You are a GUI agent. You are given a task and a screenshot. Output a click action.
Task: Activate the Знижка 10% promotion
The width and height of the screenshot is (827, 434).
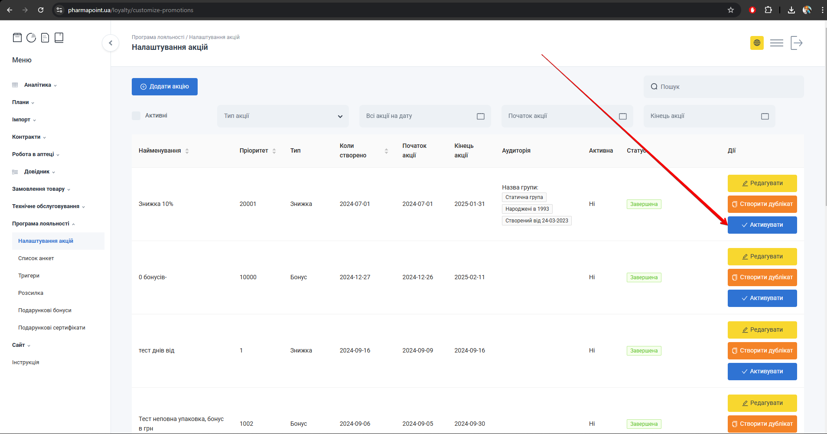tap(762, 225)
